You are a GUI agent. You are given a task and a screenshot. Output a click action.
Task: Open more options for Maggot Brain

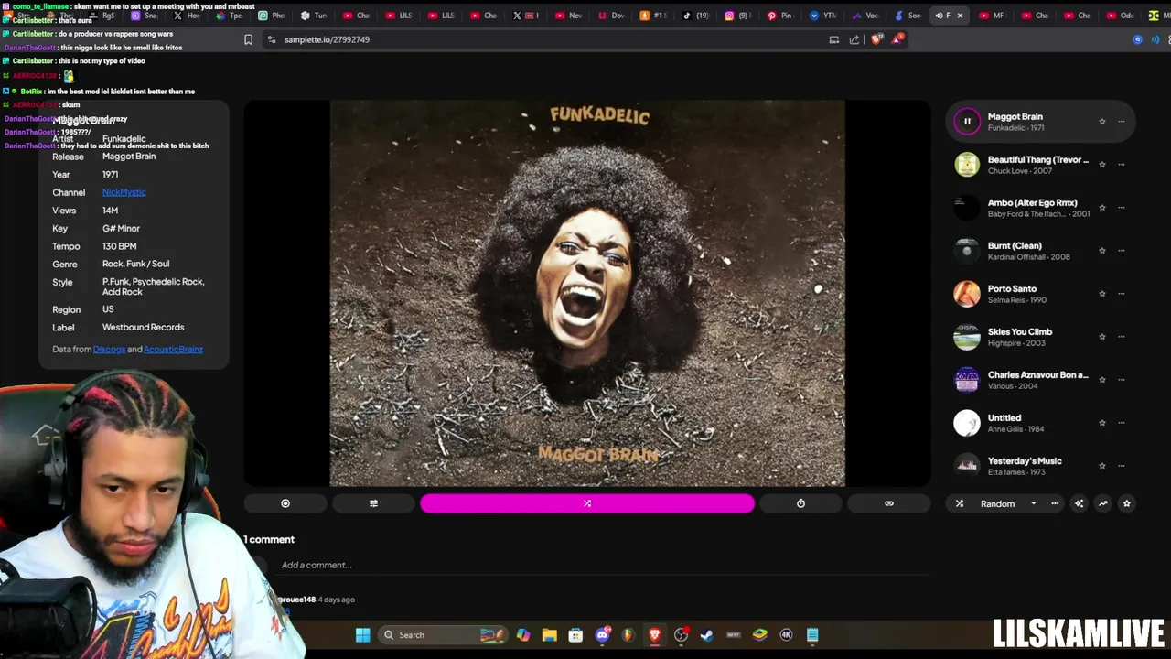click(x=1121, y=122)
